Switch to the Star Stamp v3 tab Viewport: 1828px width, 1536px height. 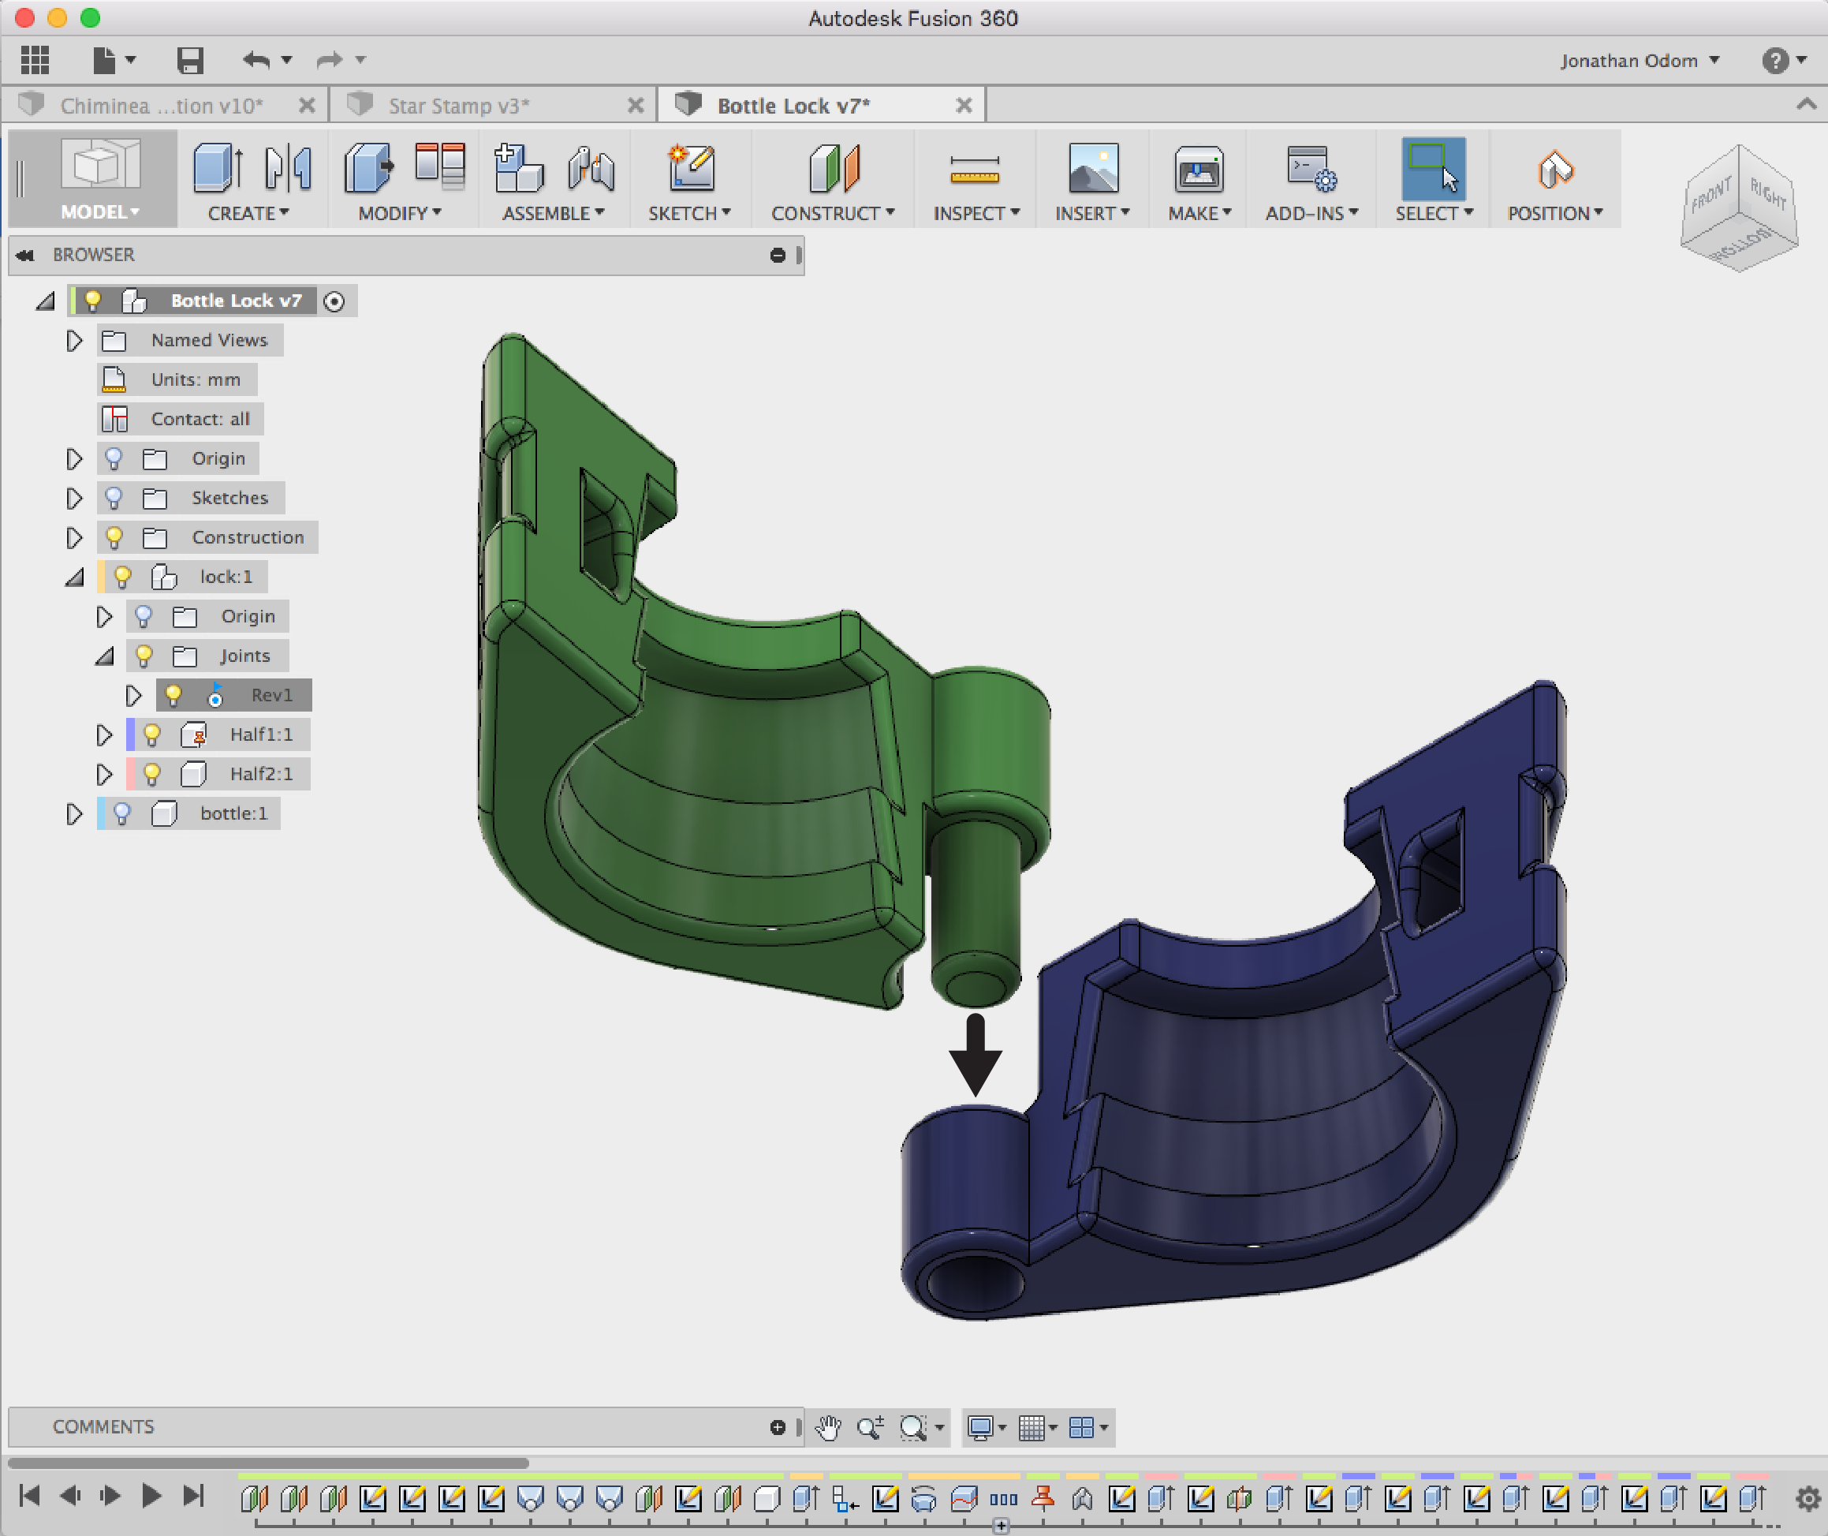pos(459,107)
